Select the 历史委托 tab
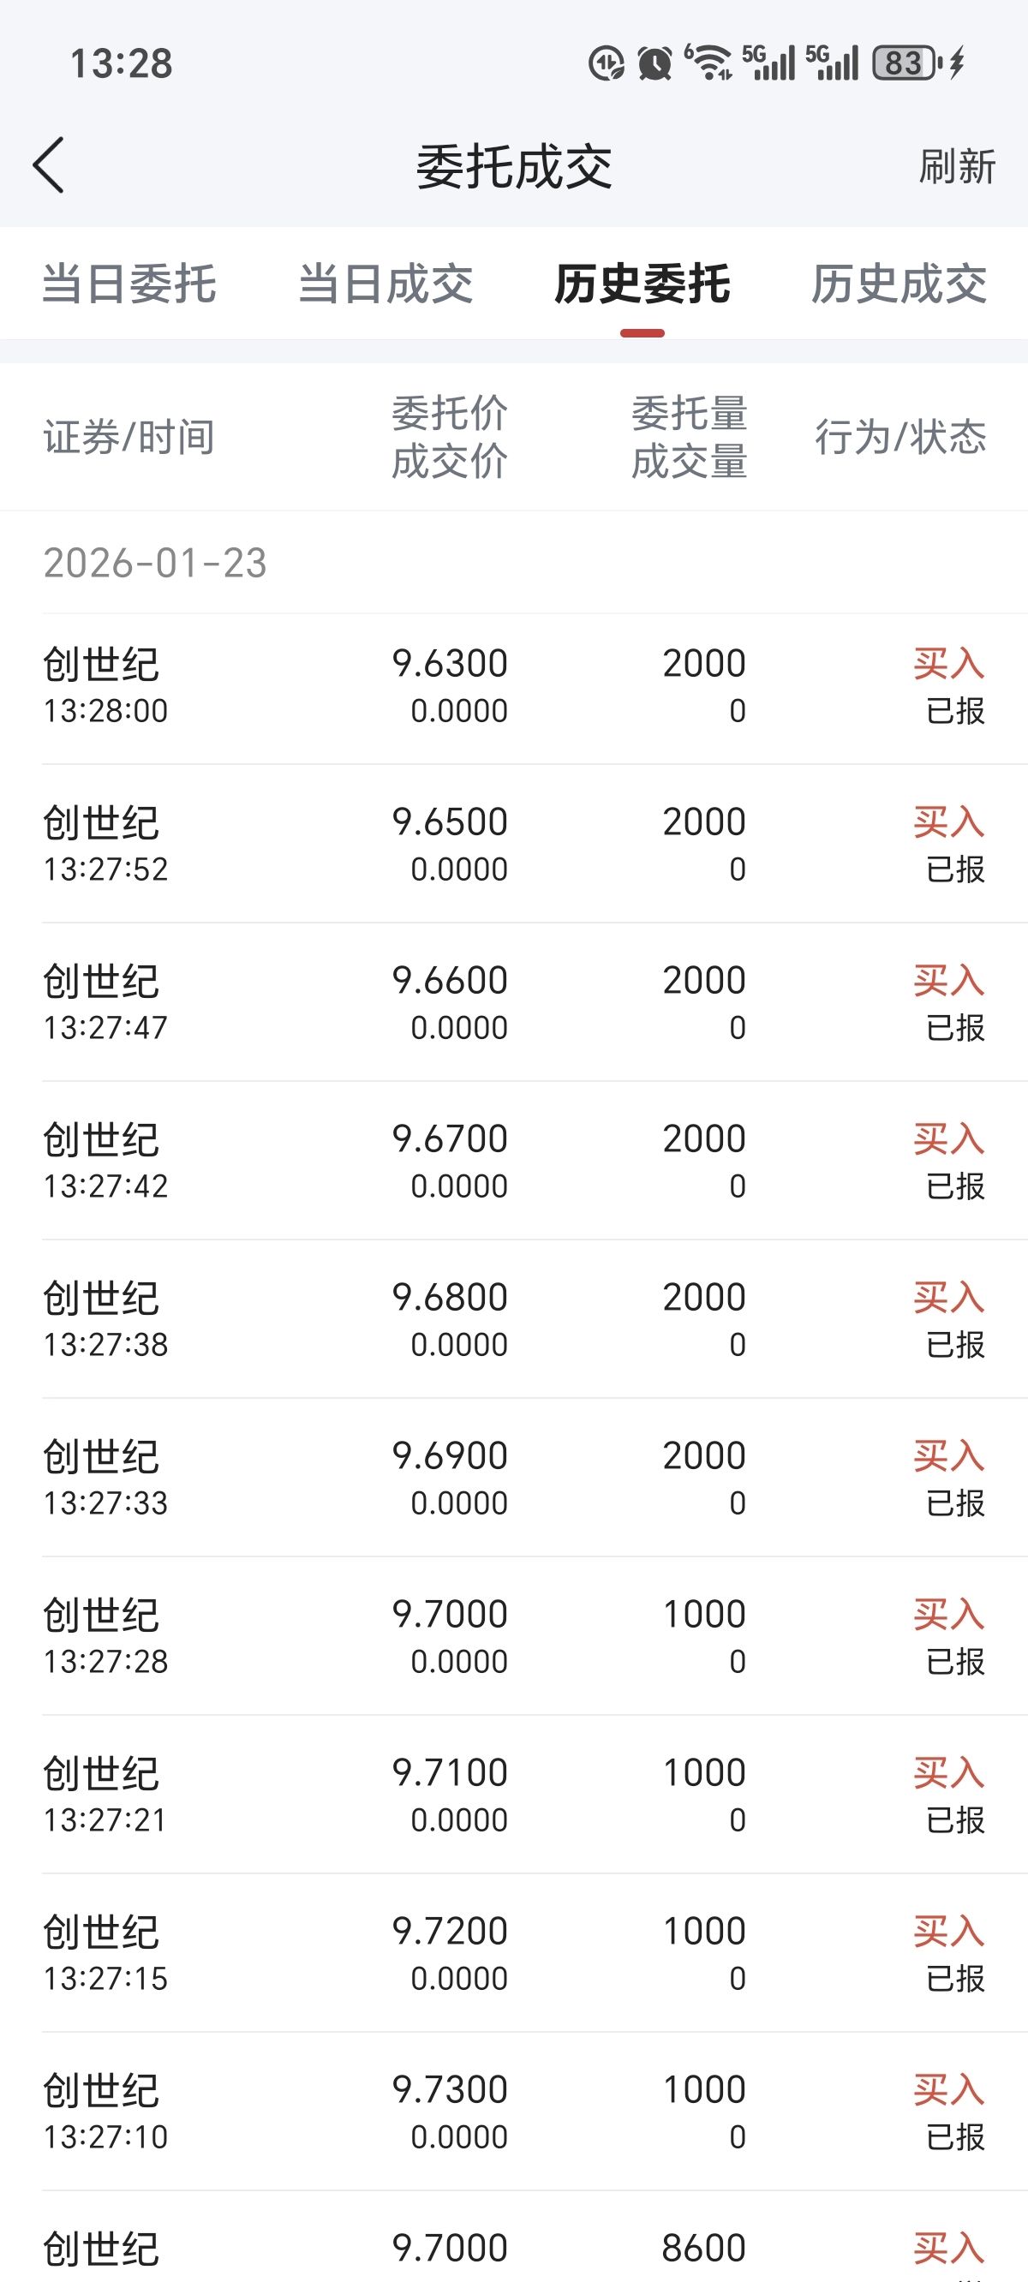The image size is (1028, 2282). pos(642,284)
